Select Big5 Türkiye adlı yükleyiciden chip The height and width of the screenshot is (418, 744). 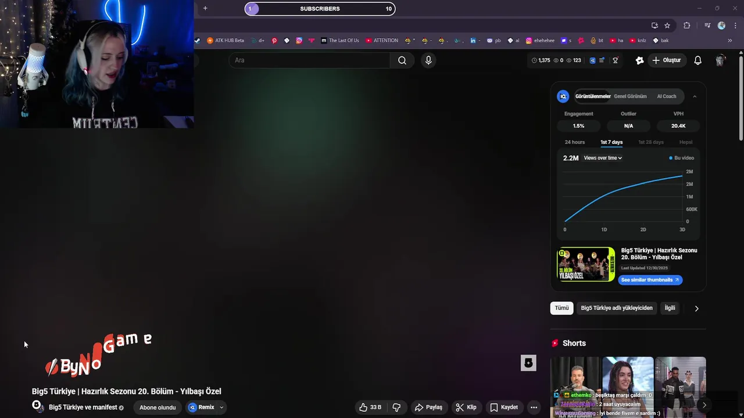(617, 308)
